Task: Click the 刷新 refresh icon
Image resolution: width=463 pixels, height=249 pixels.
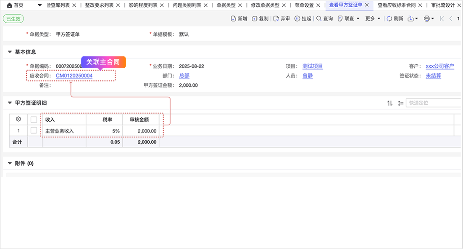Action: [x=389, y=19]
